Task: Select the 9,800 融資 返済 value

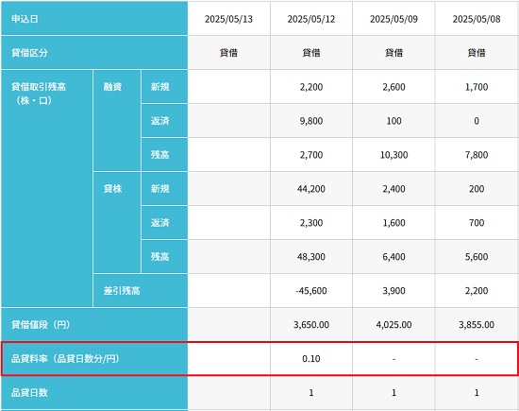Action: tap(311, 121)
